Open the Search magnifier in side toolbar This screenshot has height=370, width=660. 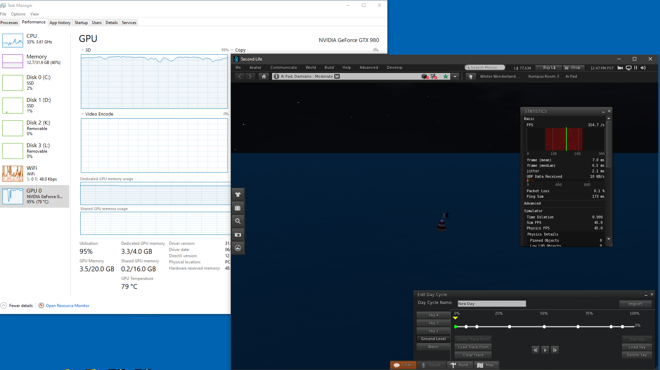(238, 221)
